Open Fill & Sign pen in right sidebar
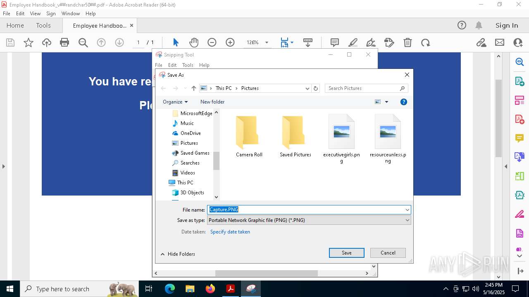This screenshot has height=297, width=529. (519, 214)
